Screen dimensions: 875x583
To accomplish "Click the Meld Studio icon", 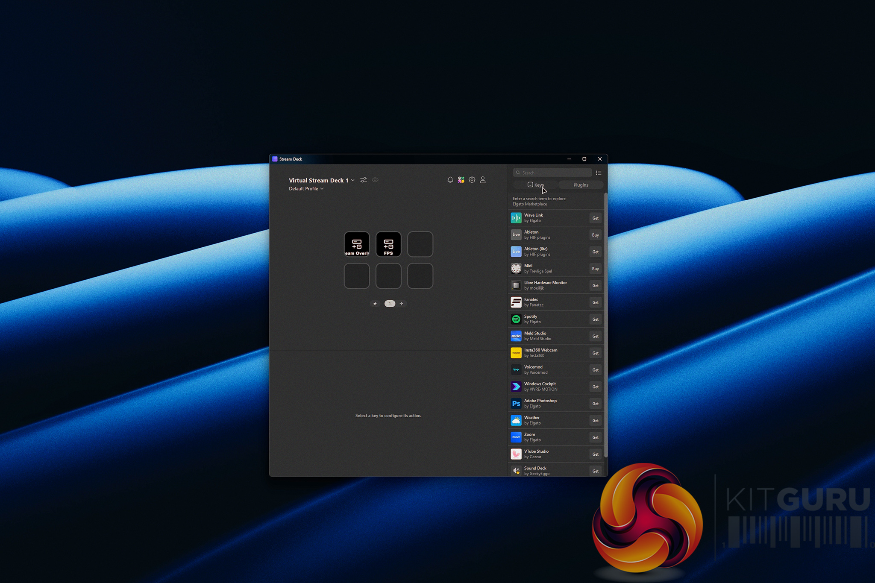I will pos(516,336).
